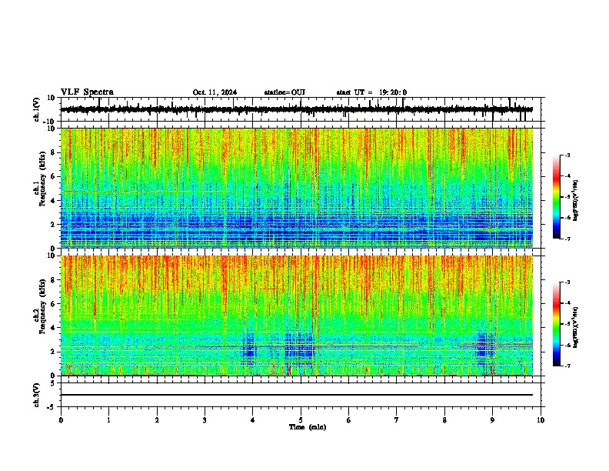Click the ch.2 spectrogram "8" kHz tick label
This screenshot has width=609, height=471.
point(53,280)
